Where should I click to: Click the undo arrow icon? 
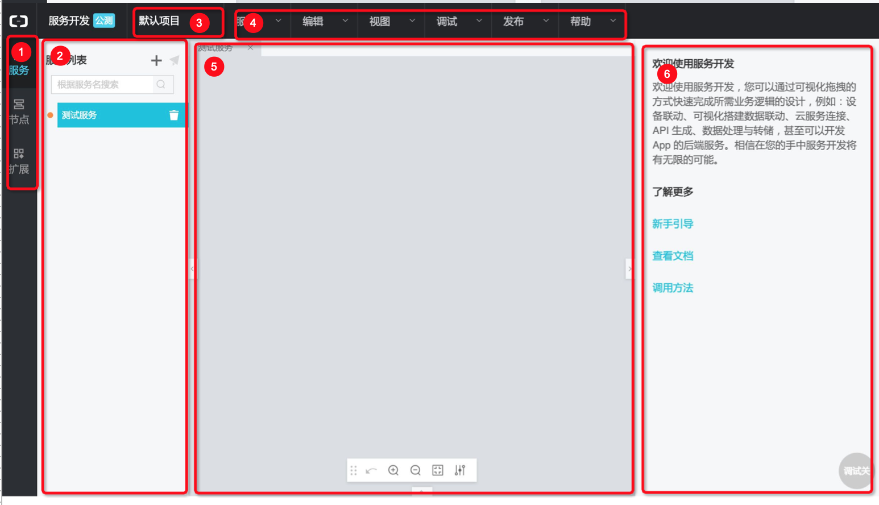click(x=371, y=470)
